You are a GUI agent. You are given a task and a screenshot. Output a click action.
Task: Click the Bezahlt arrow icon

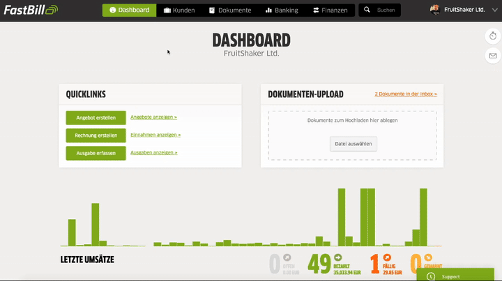(x=337, y=257)
